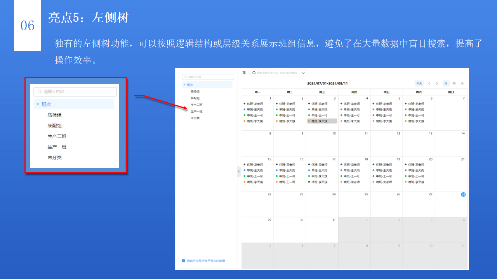Open the search field's dropdown chevron
Screen dimensions: 497x279
point(303,72)
